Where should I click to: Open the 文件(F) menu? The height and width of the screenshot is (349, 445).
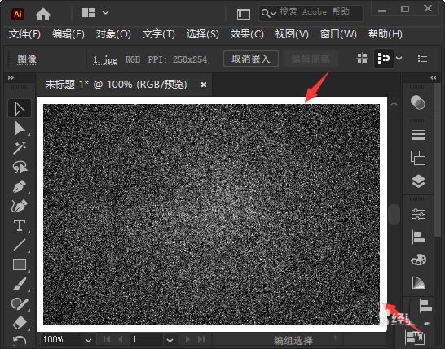click(24, 34)
